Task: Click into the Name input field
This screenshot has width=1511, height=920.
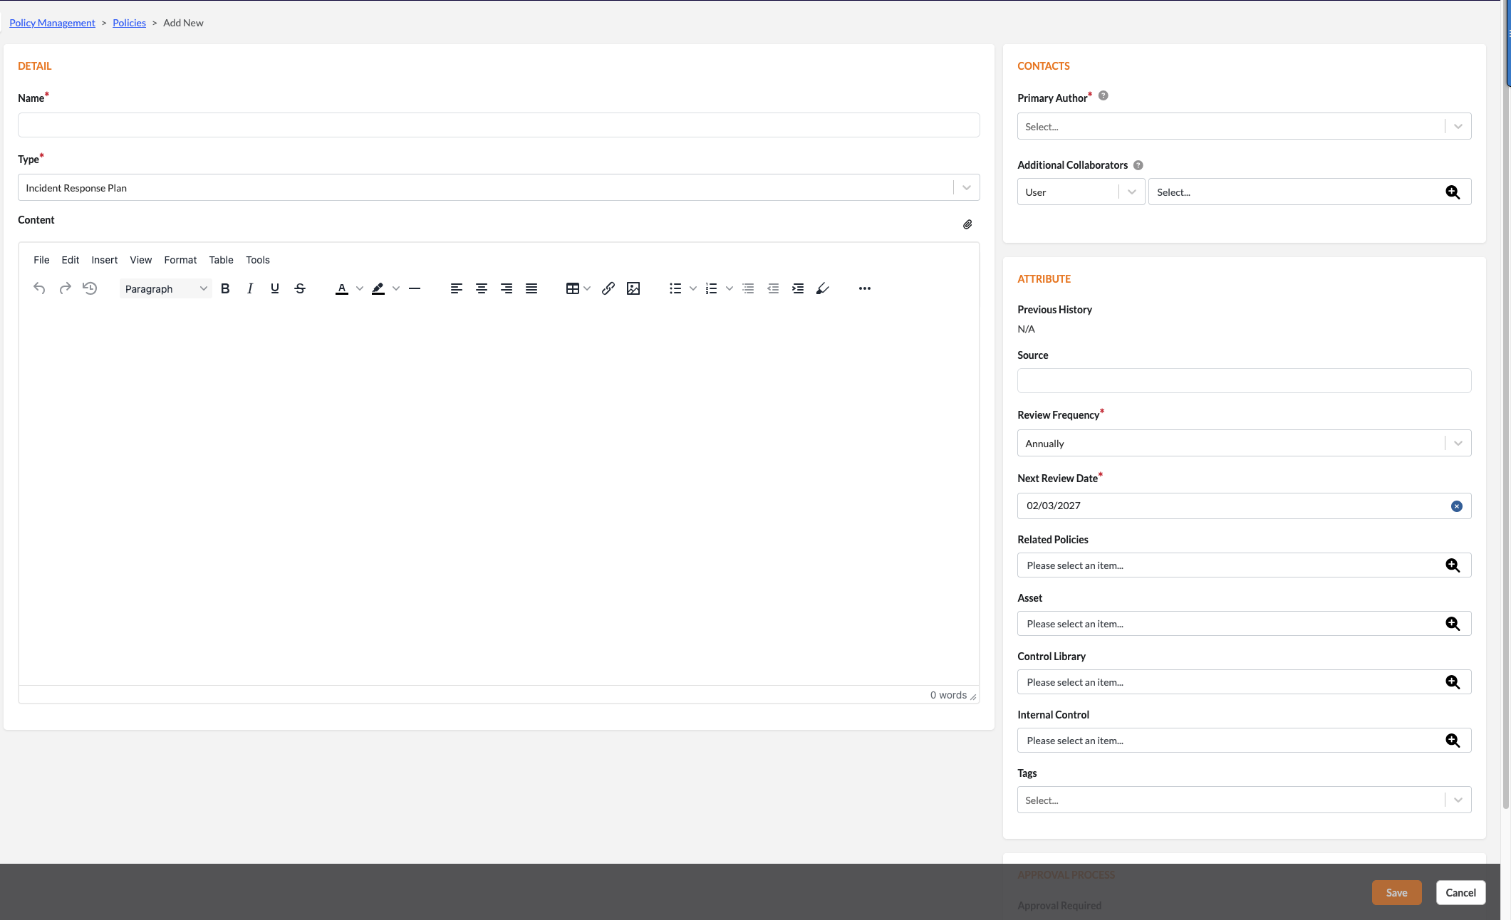Action: pos(498,125)
